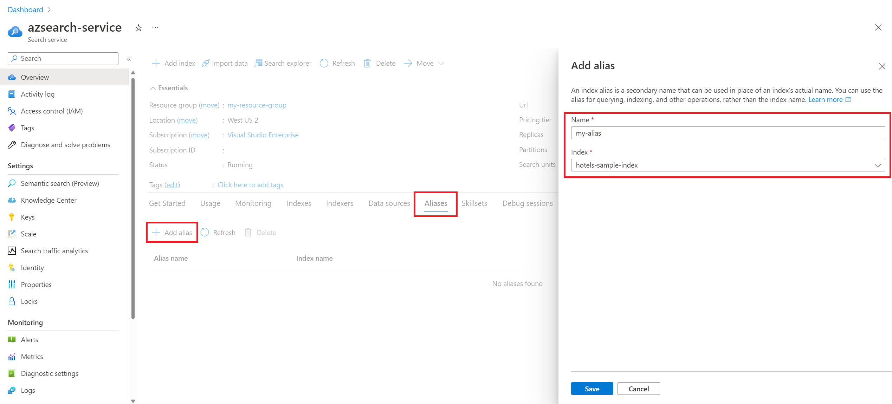Viewport: 892px width, 404px height.
Task: Click the Add alias plus icon
Action: (x=156, y=232)
